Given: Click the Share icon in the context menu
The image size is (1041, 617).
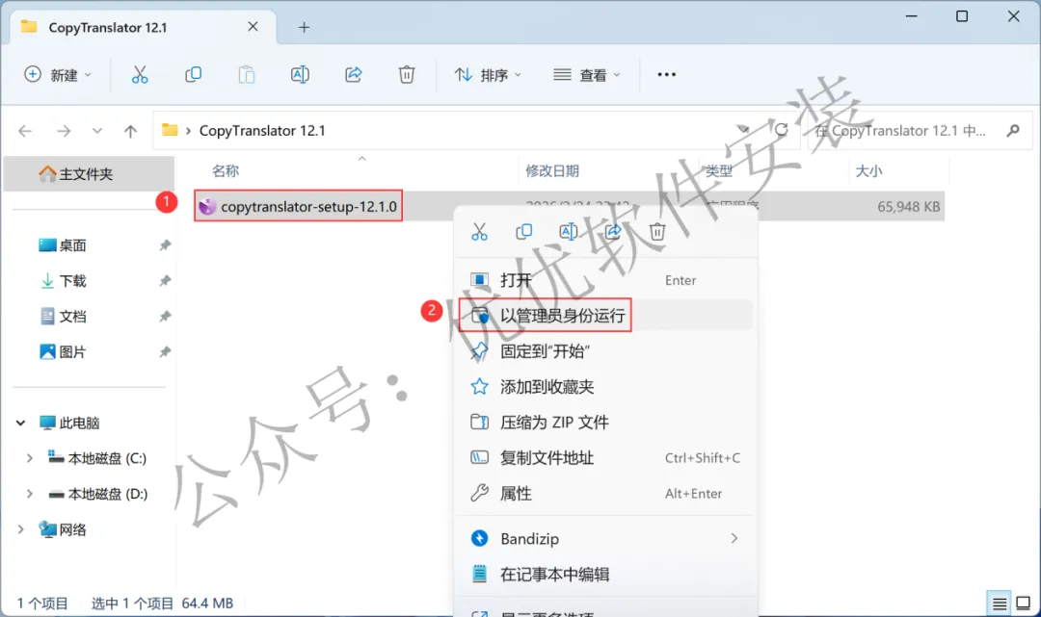Looking at the screenshot, I should (x=613, y=231).
